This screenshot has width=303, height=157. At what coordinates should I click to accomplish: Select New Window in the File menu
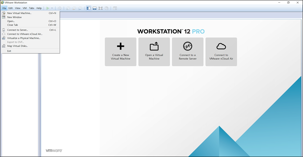[x=31, y=17]
